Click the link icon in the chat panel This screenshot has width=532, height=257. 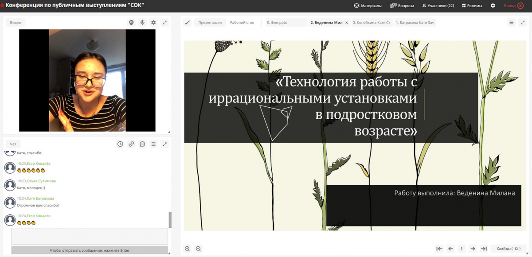131,144
